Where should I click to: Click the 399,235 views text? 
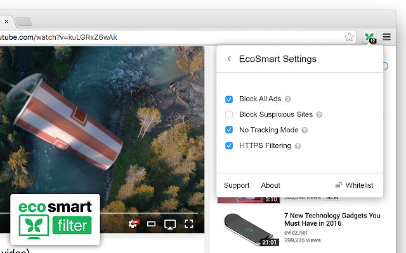pyautogui.click(x=303, y=240)
